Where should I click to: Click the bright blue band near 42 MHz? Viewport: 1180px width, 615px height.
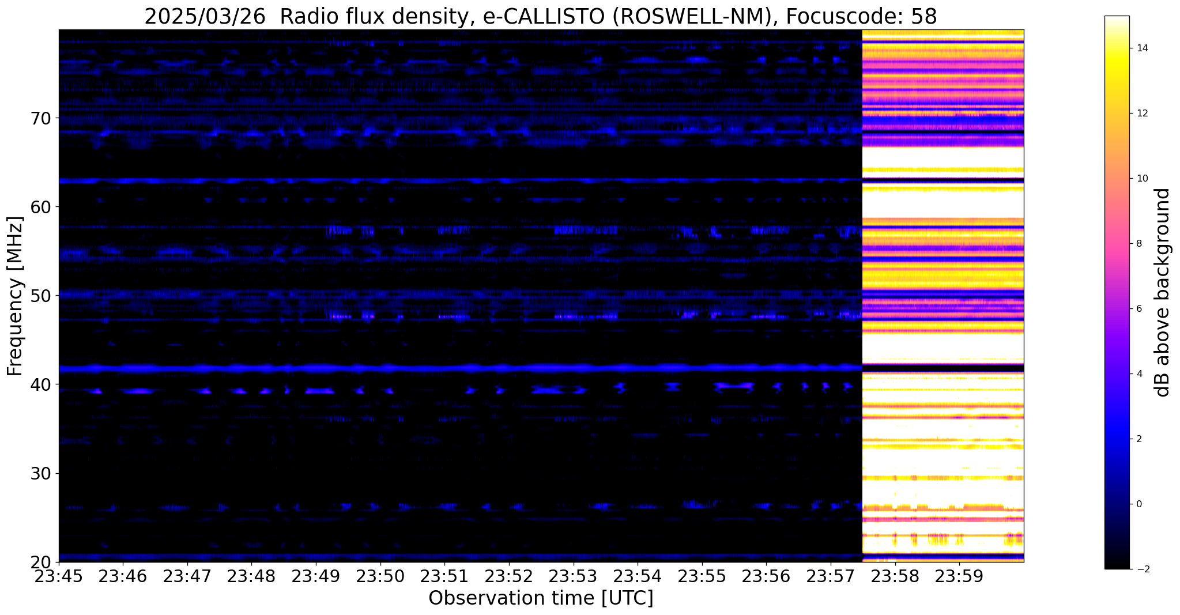tap(460, 368)
